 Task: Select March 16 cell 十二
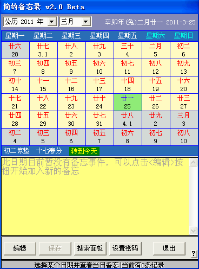tap(71, 85)
